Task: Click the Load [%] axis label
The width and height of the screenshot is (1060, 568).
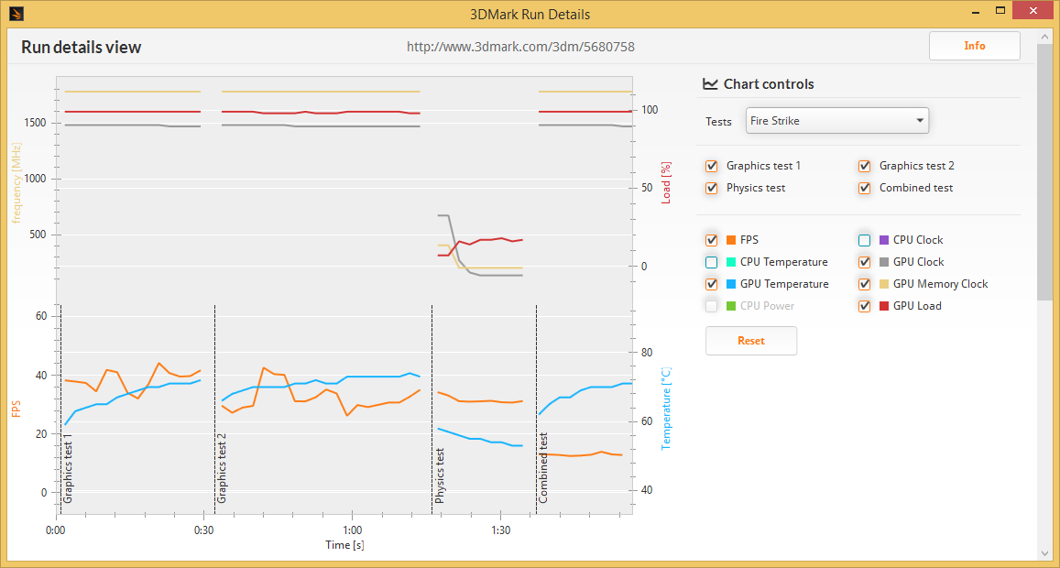Action: tap(666, 182)
